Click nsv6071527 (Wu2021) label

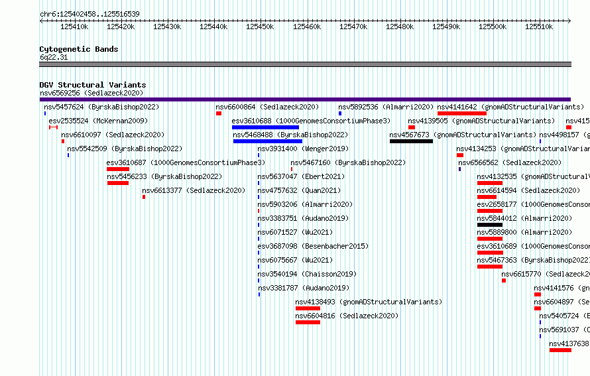296,232
